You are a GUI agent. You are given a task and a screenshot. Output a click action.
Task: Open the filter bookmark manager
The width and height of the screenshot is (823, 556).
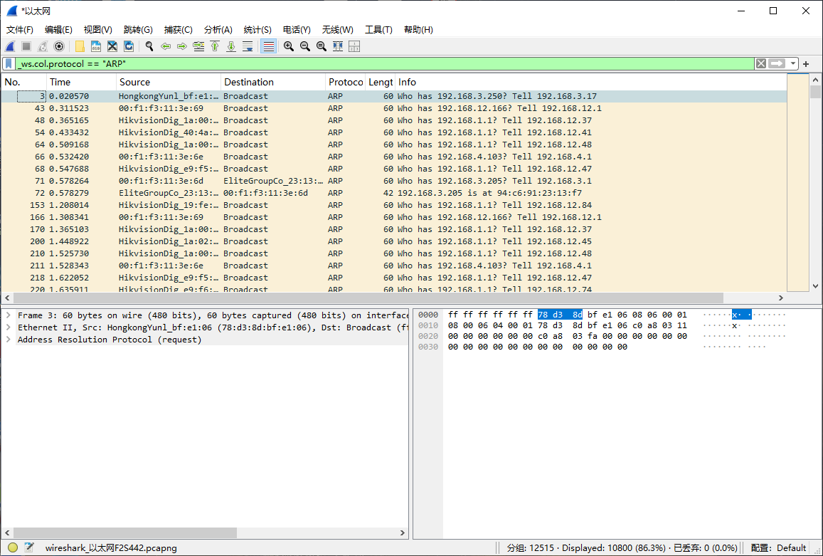(x=9, y=63)
